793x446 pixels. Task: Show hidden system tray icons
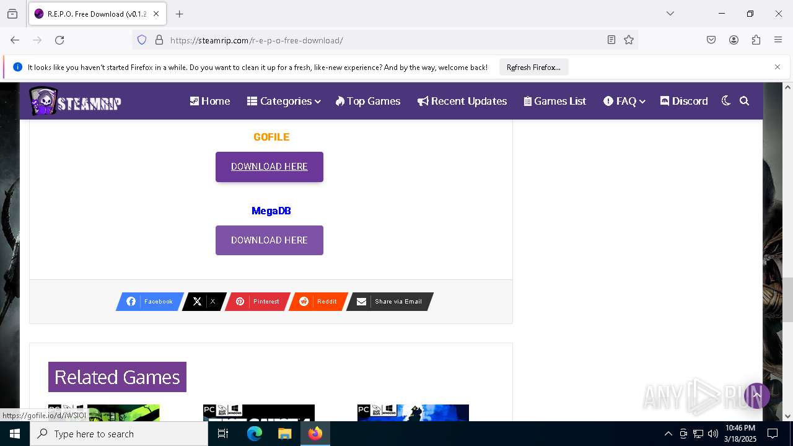point(668,434)
